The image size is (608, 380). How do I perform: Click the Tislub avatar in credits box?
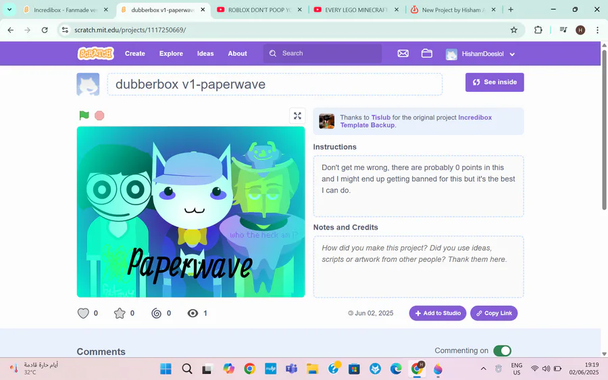(326, 121)
